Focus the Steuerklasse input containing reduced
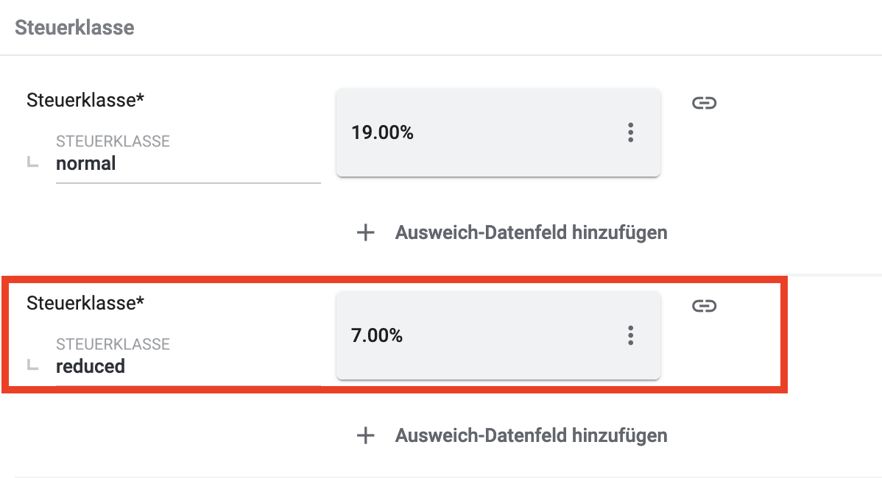Image resolution: width=882 pixels, height=478 pixels. [x=188, y=366]
